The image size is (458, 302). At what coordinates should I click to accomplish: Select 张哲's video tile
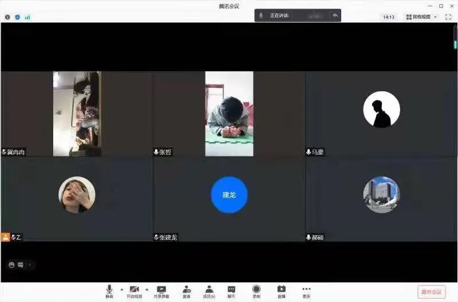pyautogui.click(x=230, y=114)
